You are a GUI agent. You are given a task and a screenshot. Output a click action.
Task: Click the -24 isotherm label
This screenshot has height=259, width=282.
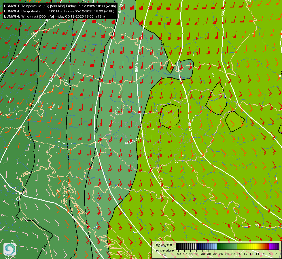pyautogui.click(x=44, y=247)
